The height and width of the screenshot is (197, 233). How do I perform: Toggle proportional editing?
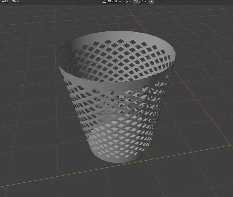[151, 1]
